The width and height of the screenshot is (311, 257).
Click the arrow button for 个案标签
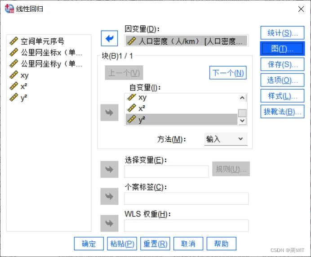(x=109, y=196)
